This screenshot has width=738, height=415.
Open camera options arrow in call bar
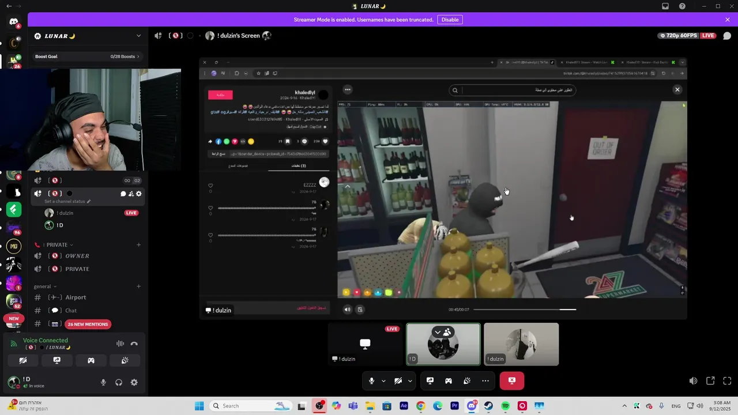tap(410, 381)
